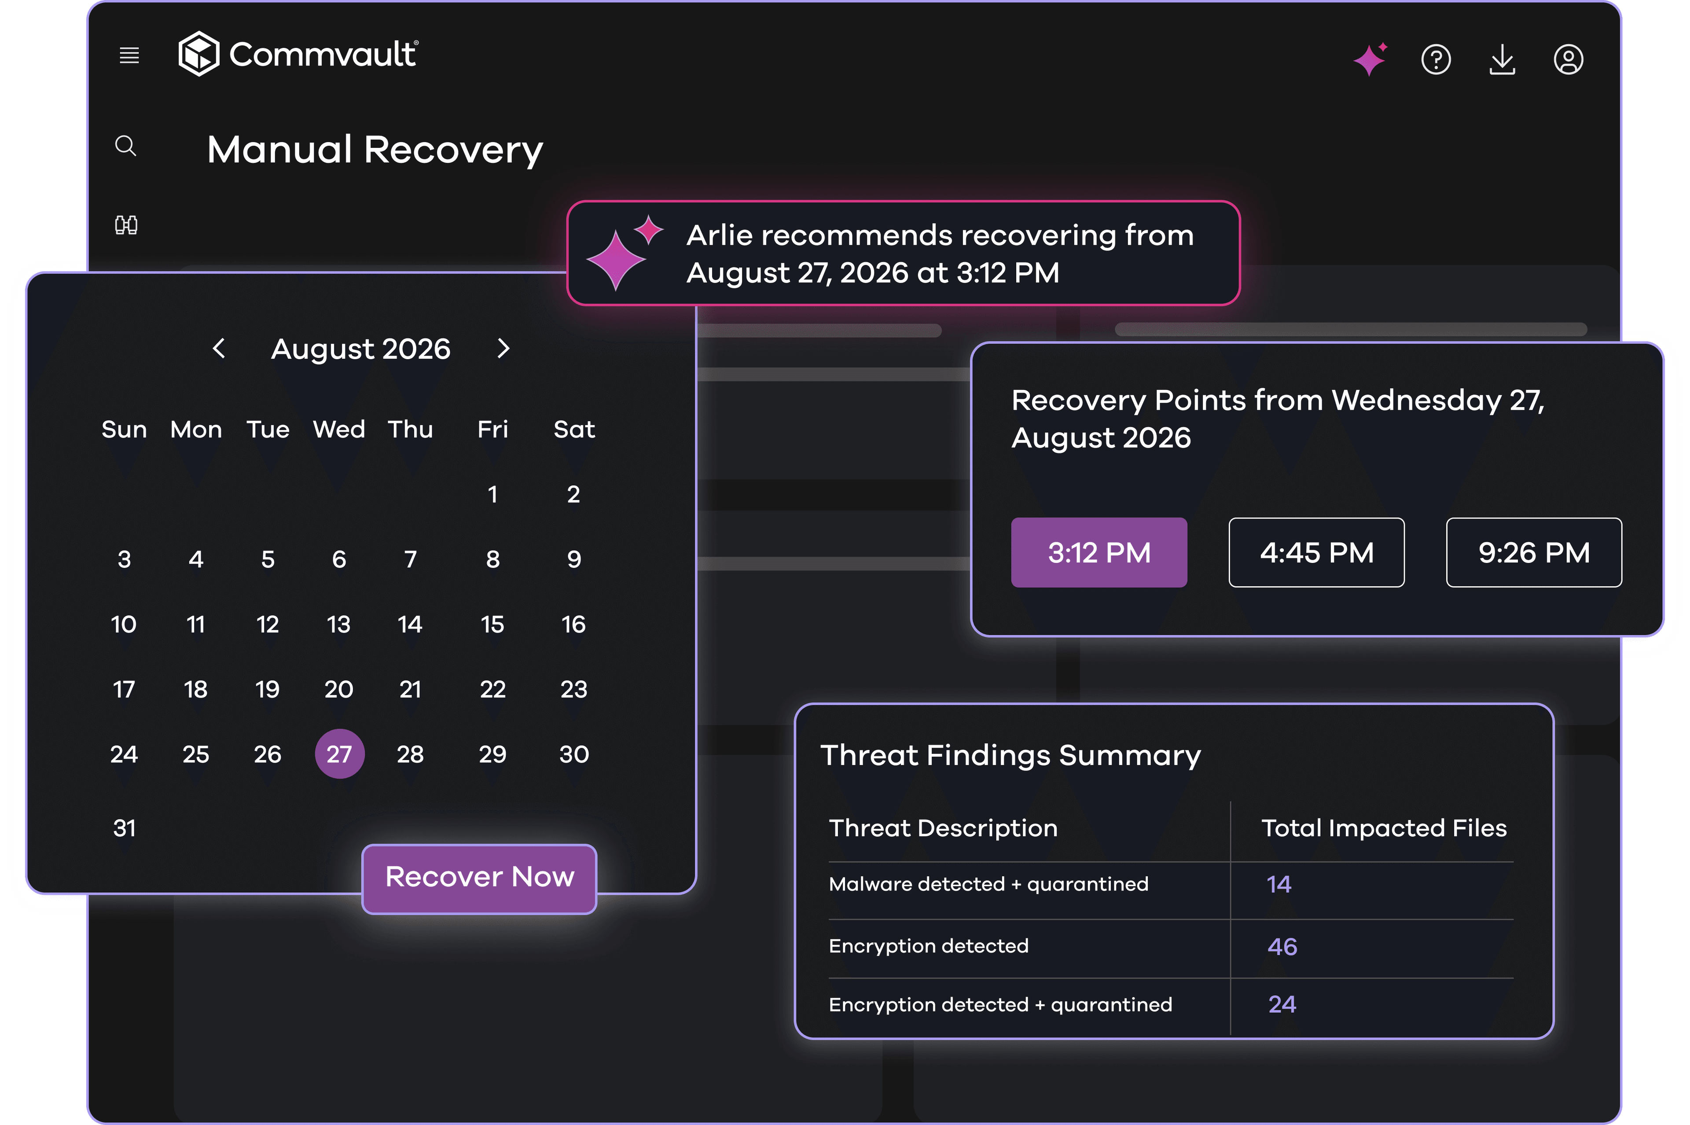Image resolution: width=1690 pixels, height=1125 pixels.
Task: Go to next month in calendar
Action: (503, 349)
